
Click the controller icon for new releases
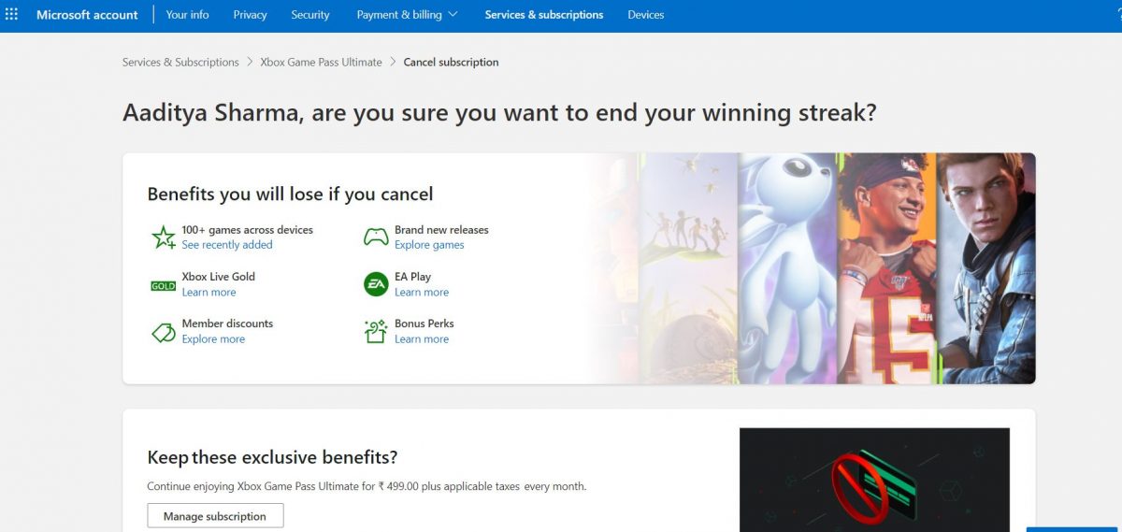click(x=376, y=237)
